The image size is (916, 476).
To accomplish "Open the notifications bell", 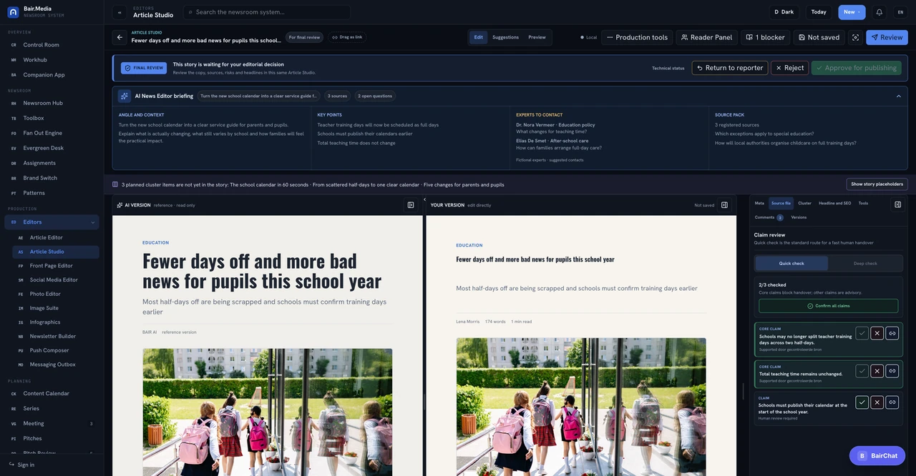I will click(x=879, y=12).
